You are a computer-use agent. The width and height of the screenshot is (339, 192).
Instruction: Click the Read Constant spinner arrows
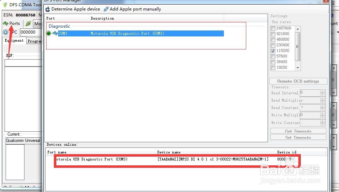pos(323,108)
